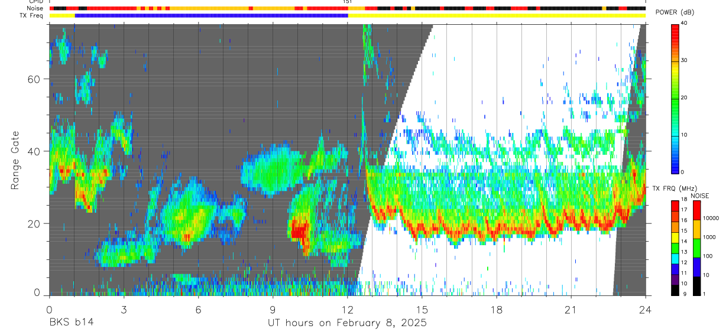Click the TX frequency colorbar
726x335 pixels.
(x=675, y=248)
